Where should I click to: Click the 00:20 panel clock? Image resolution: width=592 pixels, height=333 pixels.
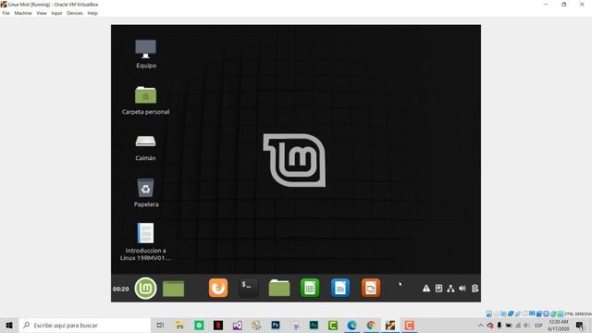[121, 289]
